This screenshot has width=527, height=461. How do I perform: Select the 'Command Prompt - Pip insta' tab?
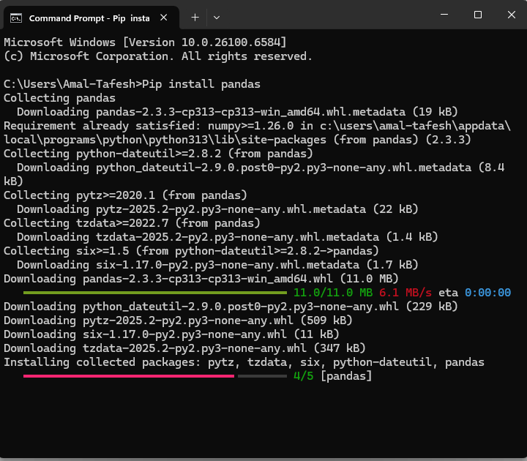(x=88, y=17)
